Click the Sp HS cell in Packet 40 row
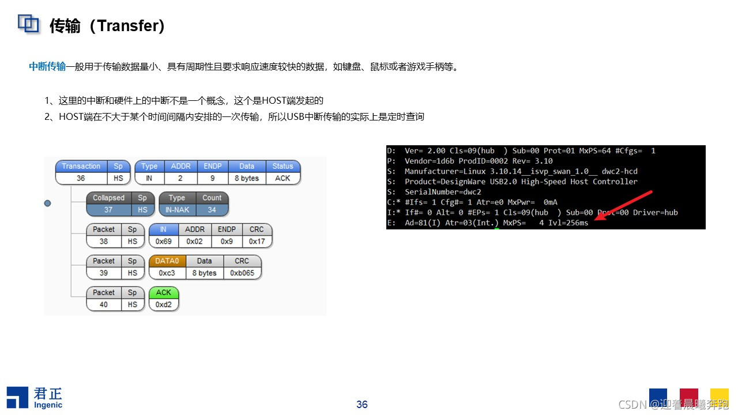 click(133, 299)
